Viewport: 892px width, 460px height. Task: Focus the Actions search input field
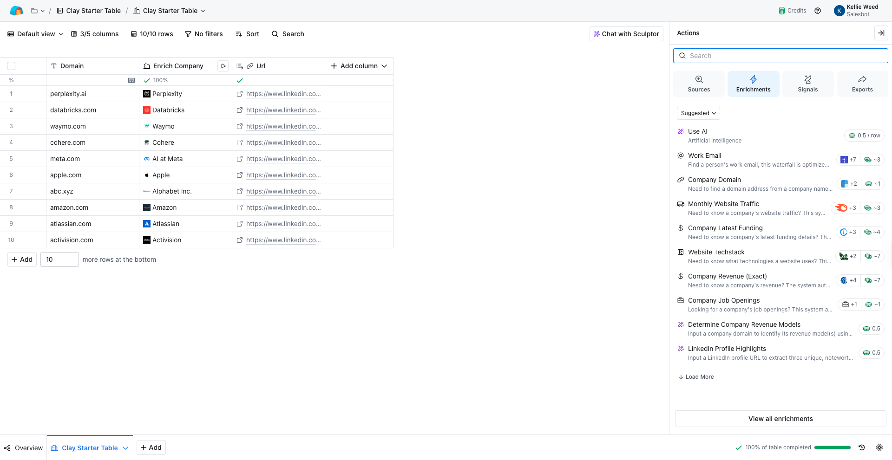[780, 56]
